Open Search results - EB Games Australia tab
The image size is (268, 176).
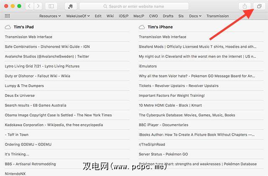tap(67, 105)
